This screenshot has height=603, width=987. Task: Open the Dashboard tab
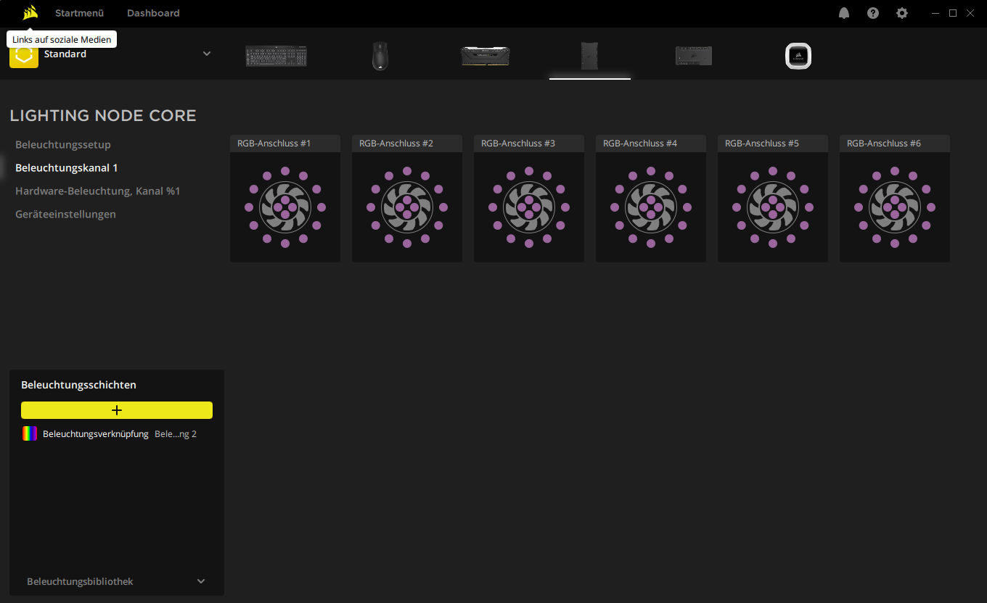pos(153,13)
